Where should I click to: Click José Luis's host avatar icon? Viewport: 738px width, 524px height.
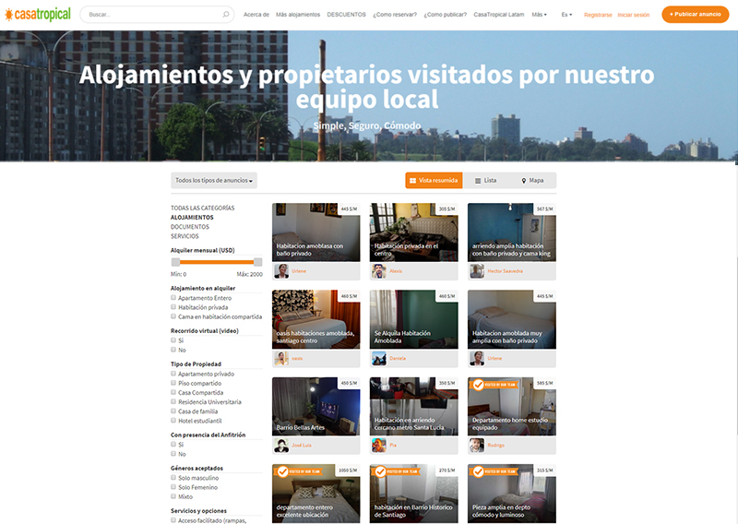281,445
